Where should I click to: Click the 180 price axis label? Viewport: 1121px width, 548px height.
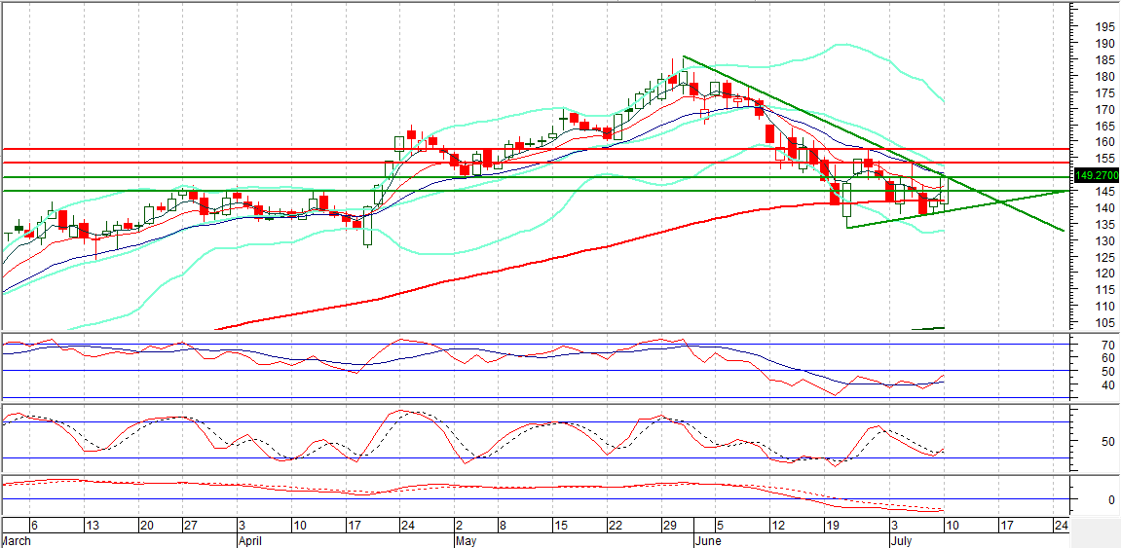click(x=1105, y=77)
